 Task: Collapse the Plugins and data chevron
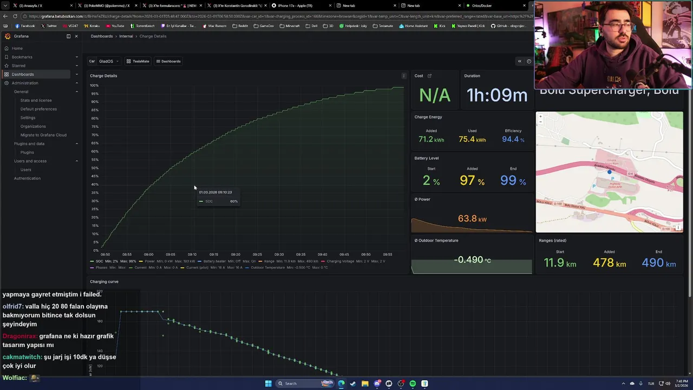tap(76, 144)
